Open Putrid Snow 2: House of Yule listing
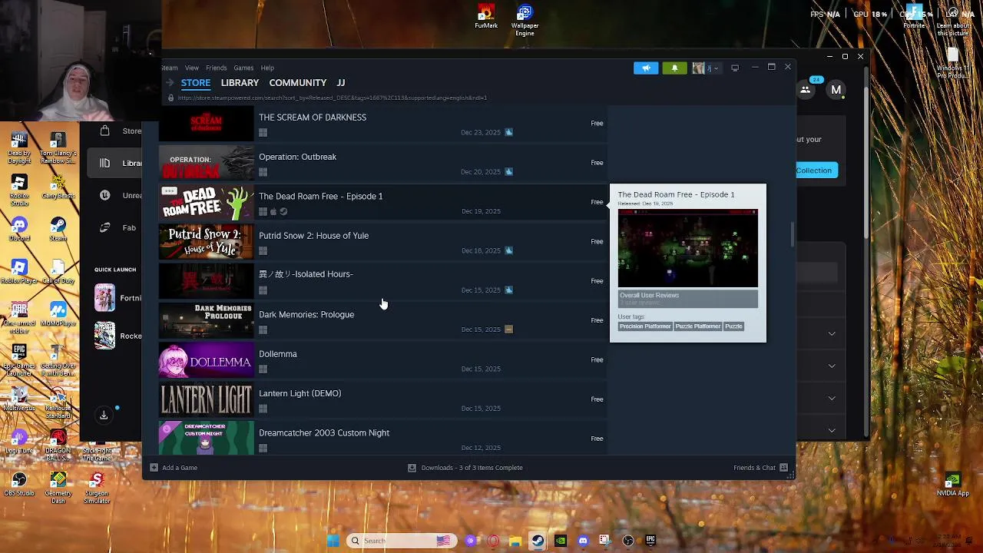Screen dimensions: 983x553 click(x=382, y=242)
